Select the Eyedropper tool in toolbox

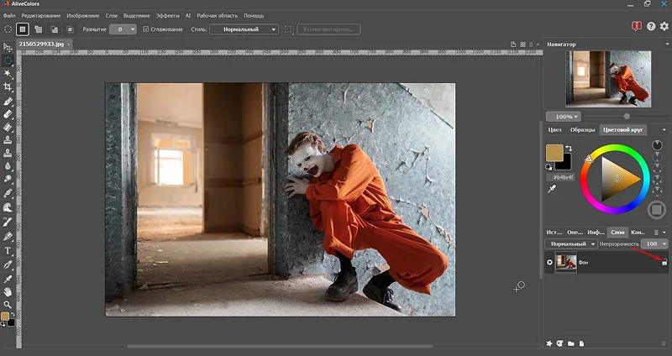[8, 279]
